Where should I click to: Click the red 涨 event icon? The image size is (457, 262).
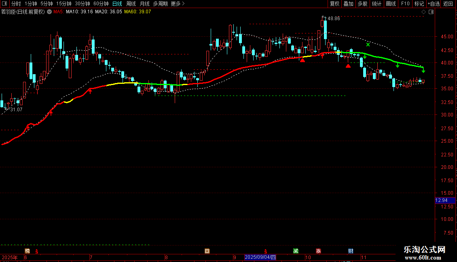pyautogui.click(x=318, y=251)
